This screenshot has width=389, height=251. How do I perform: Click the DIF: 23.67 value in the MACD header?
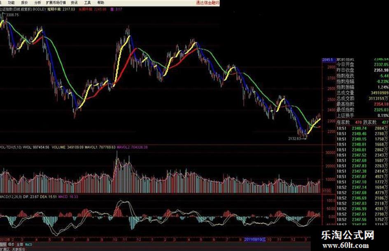(31, 197)
